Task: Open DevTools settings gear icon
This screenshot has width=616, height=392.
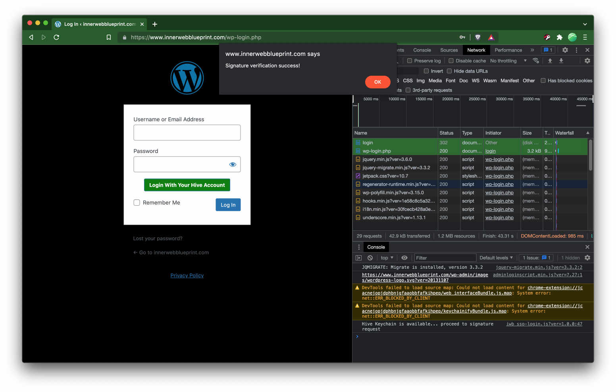Action: point(565,50)
